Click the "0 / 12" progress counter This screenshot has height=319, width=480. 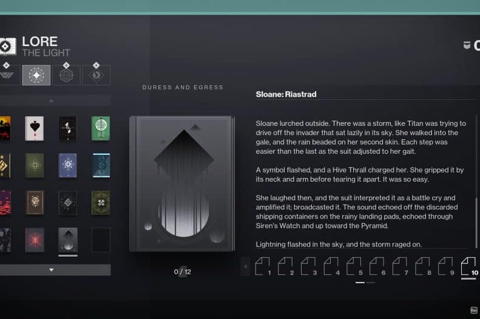(x=183, y=272)
